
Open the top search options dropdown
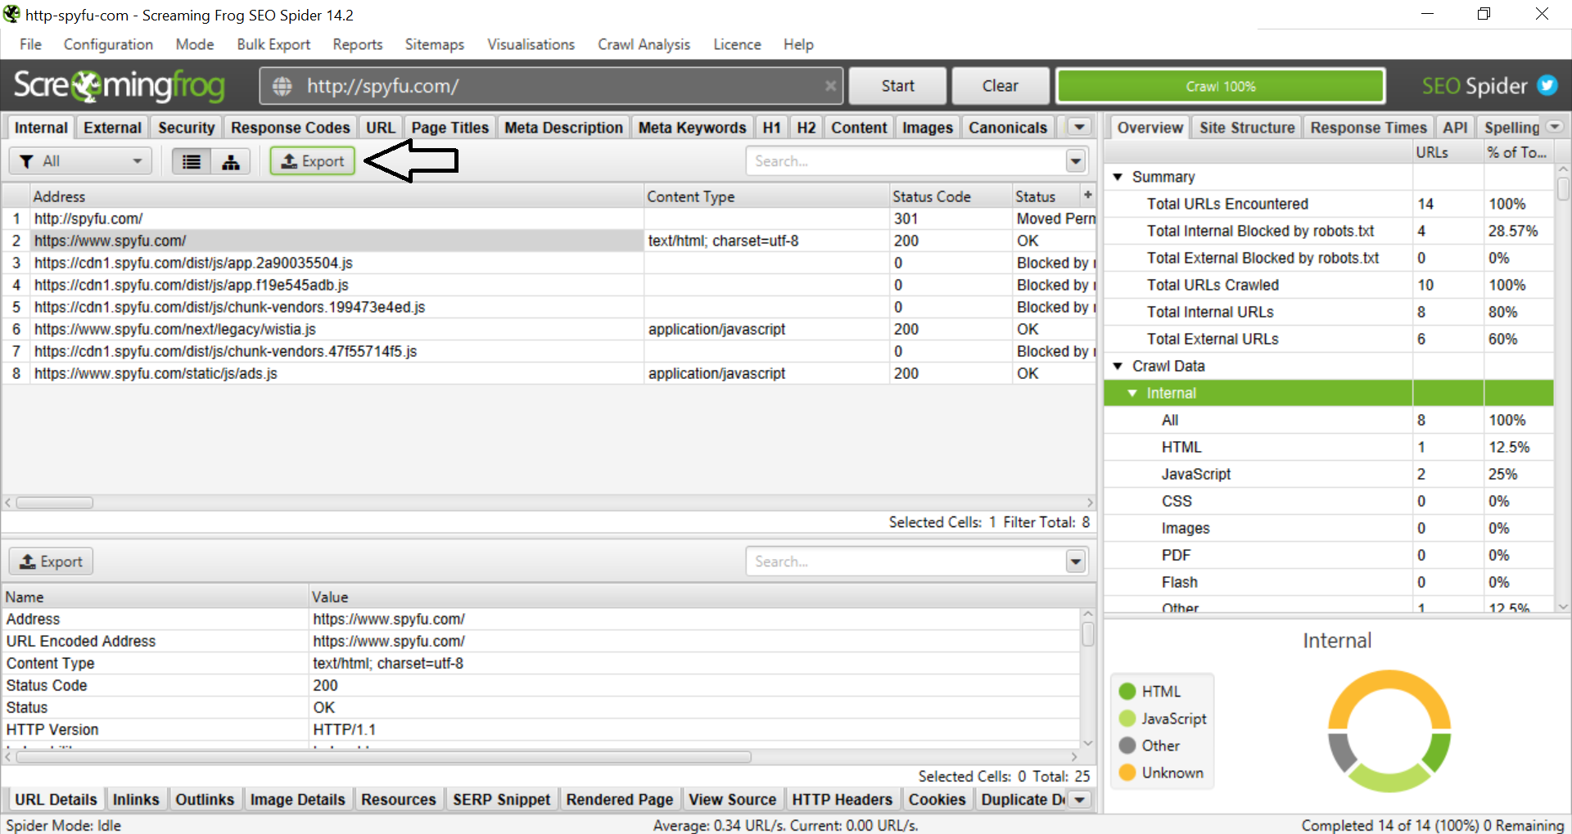(x=1076, y=161)
